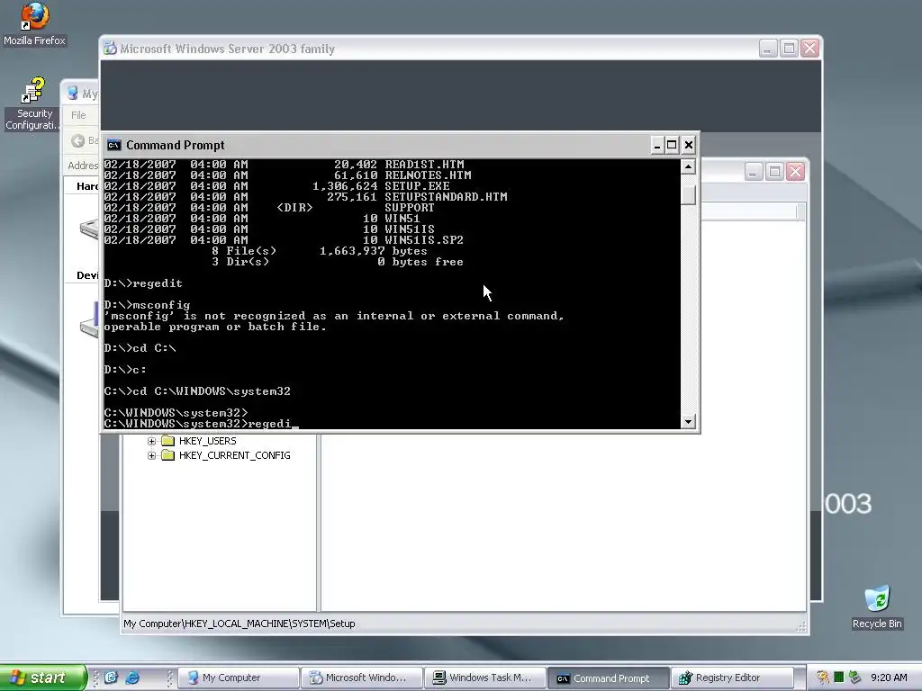The image size is (922, 691).
Task: Click the Command Prompt title bar system icon
Action: 114,145
